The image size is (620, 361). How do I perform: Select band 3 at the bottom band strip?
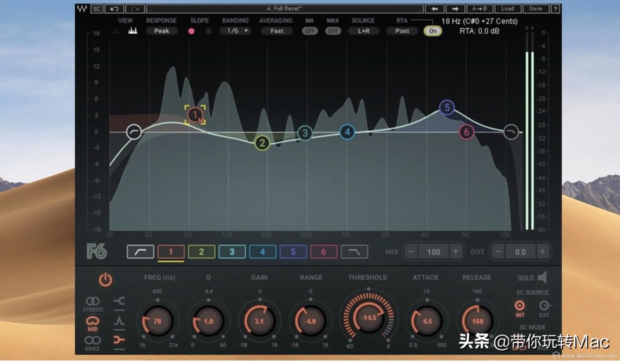(x=231, y=251)
